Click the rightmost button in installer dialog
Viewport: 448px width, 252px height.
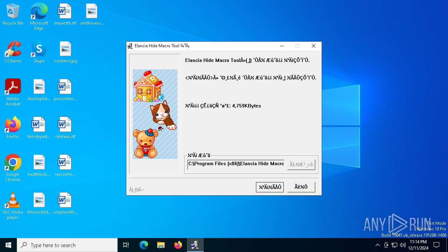(x=301, y=187)
